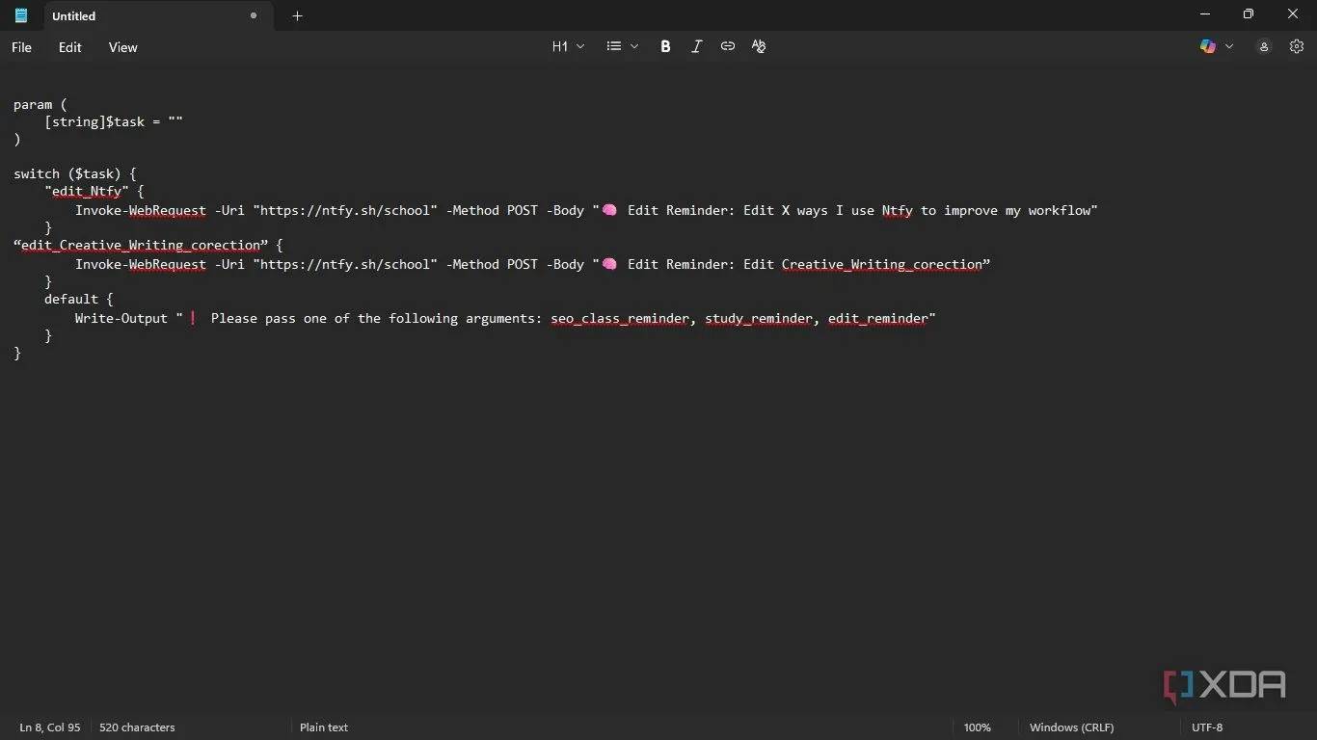Viewport: 1317px width, 740px height.
Task: Clear formatting with the Aa icon
Action: [759, 46]
